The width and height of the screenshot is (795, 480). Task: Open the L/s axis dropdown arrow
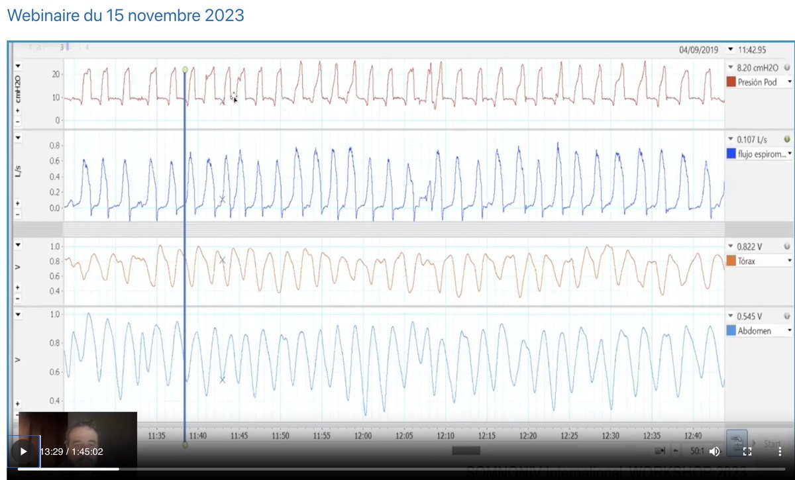pos(18,137)
